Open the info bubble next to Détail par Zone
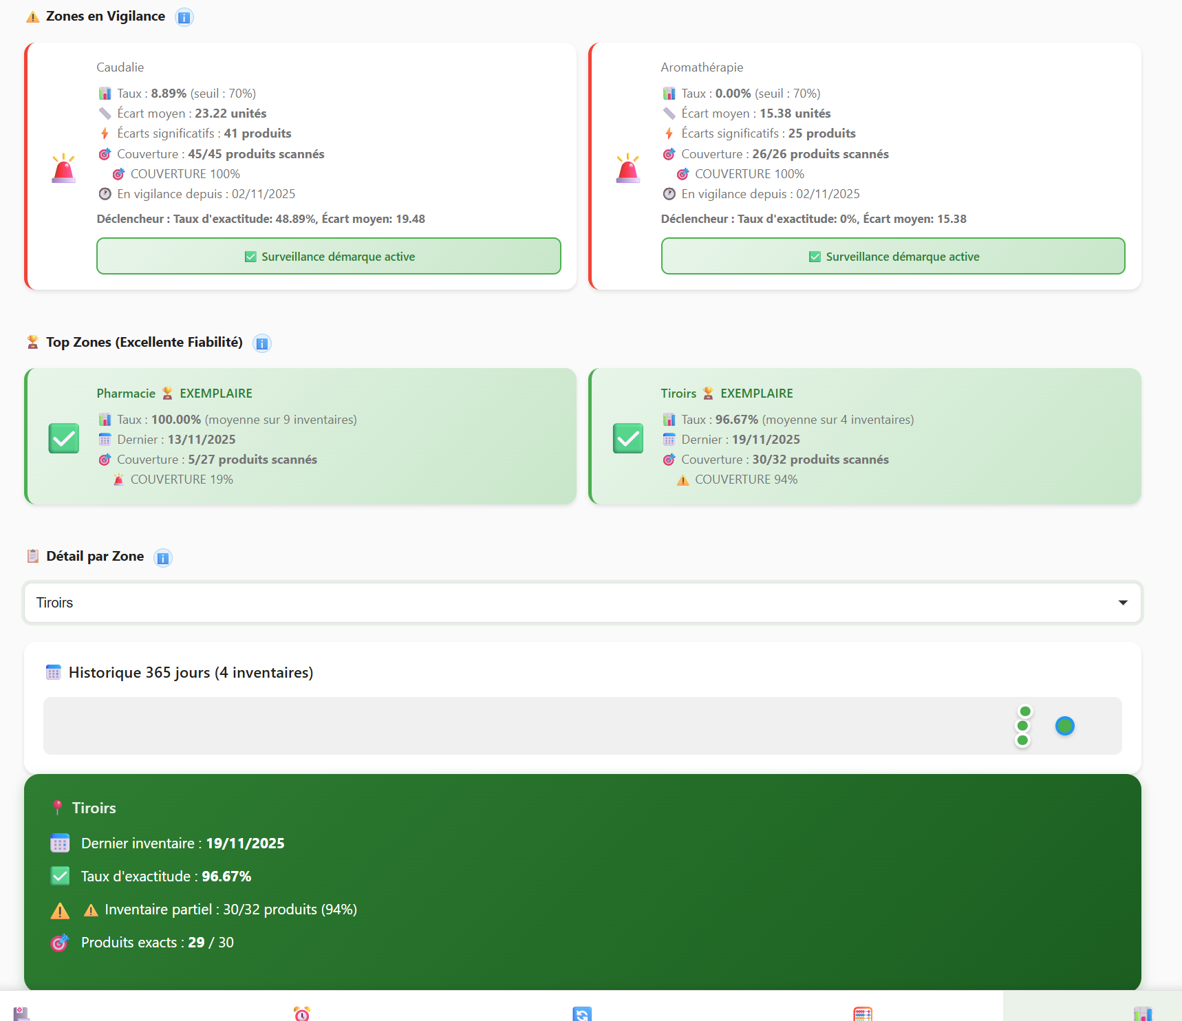The width and height of the screenshot is (1182, 1021). pos(162,558)
